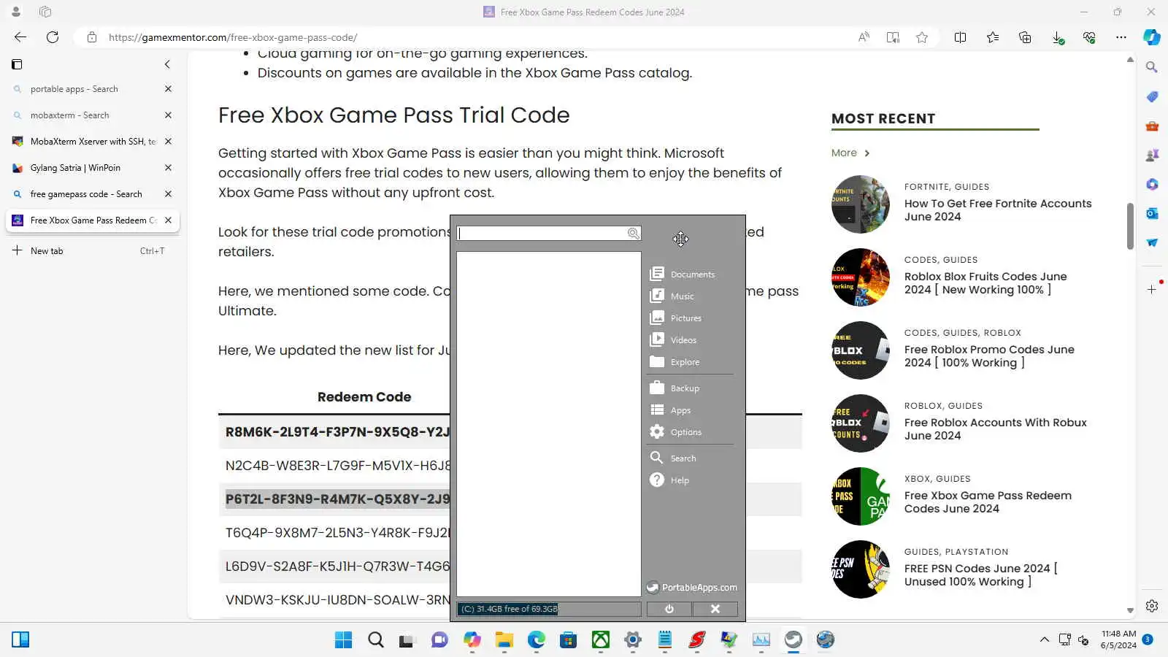Open the Windows Widgets panel
The image size is (1168, 657).
20,640
